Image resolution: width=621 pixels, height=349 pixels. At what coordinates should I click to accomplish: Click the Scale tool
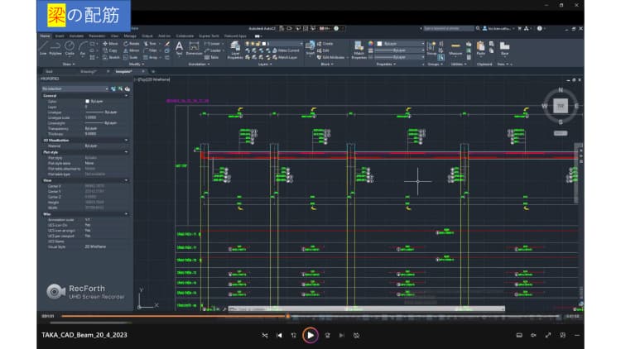pyautogui.click(x=130, y=57)
